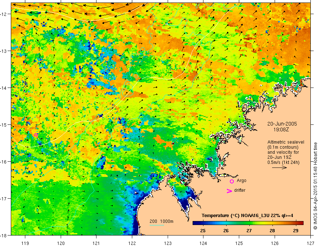Click the 'Altimetric sealevel' caption line

coord(286,142)
